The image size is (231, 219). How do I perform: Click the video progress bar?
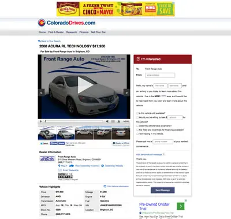coord(74,121)
